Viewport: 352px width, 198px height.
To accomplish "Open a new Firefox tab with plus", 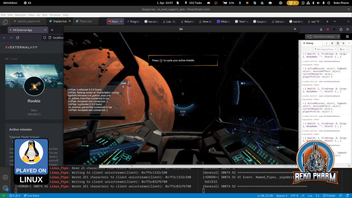I will click(327, 22).
